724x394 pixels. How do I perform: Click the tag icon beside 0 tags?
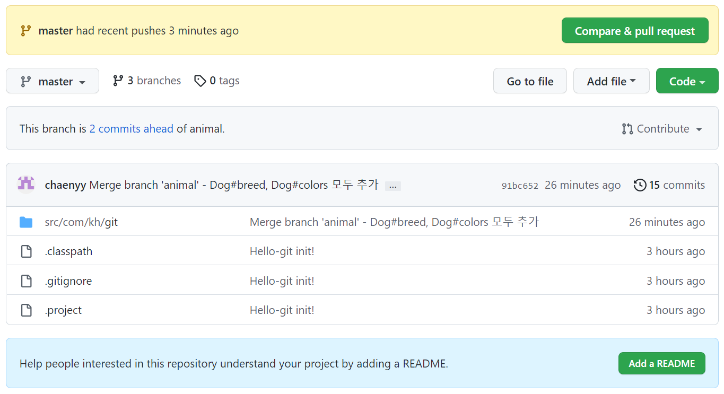point(200,81)
